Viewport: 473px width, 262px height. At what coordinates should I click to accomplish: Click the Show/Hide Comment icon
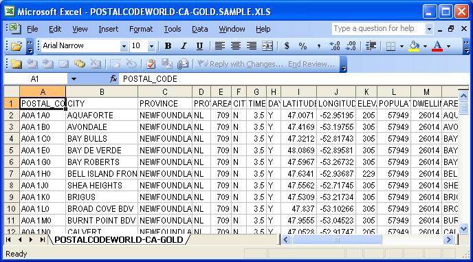tap(64, 64)
